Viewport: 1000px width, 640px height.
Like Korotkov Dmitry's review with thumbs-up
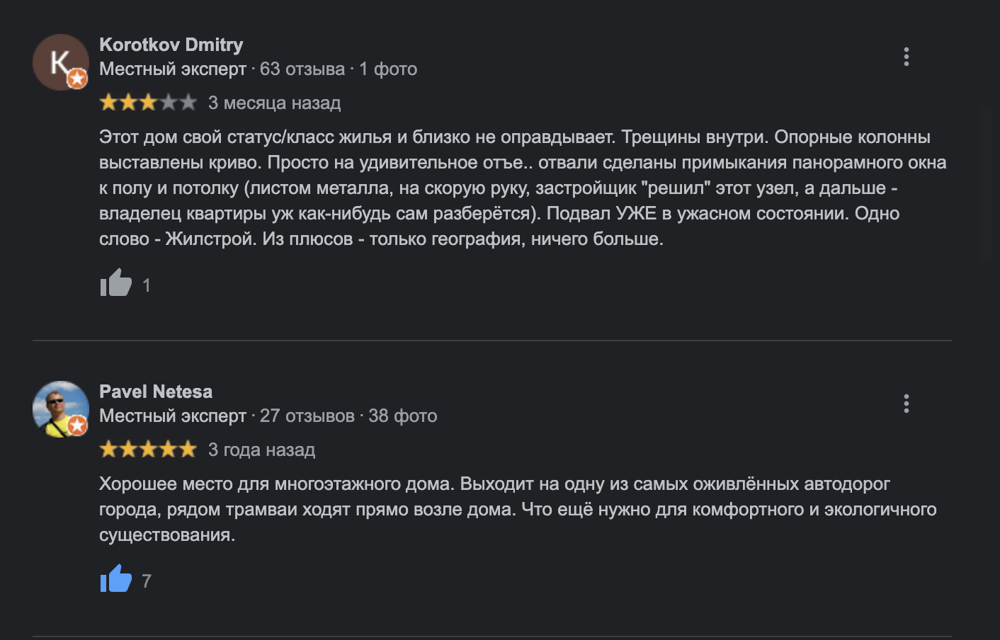pos(116,284)
